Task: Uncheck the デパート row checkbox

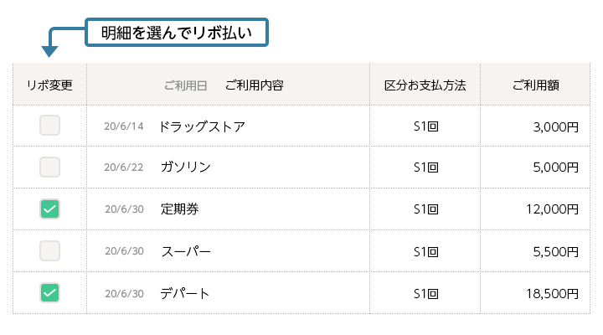Action: click(x=49, y=292)
